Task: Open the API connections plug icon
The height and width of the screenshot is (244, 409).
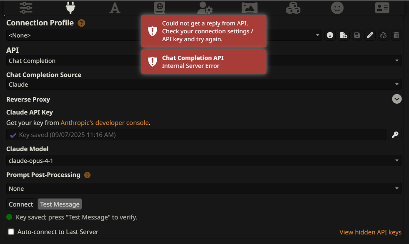Action: point(70,7)
